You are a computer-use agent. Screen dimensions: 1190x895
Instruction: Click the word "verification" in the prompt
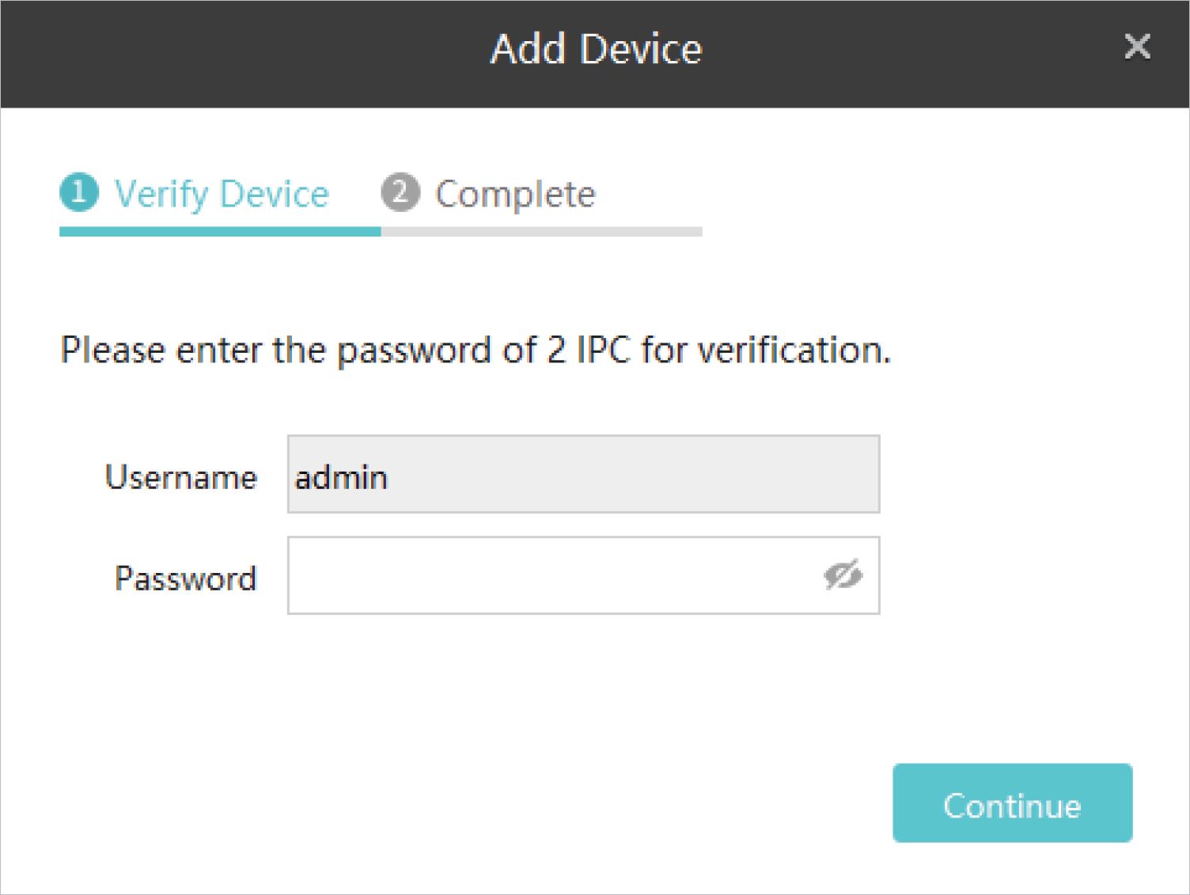point(793,350)
